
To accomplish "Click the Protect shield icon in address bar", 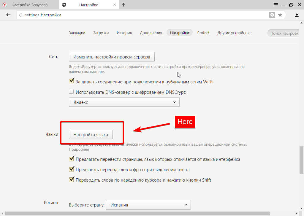I will 272,15.
